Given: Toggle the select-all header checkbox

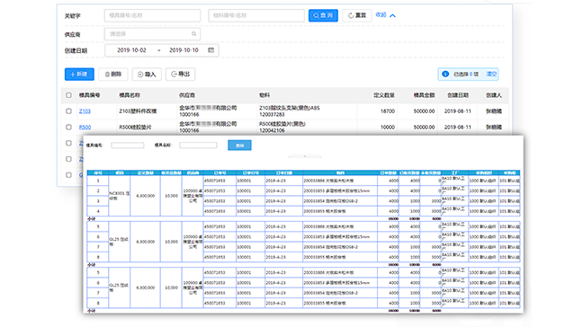Looking at the screenshot, I should pyautogui.click(x=68, y=95).
